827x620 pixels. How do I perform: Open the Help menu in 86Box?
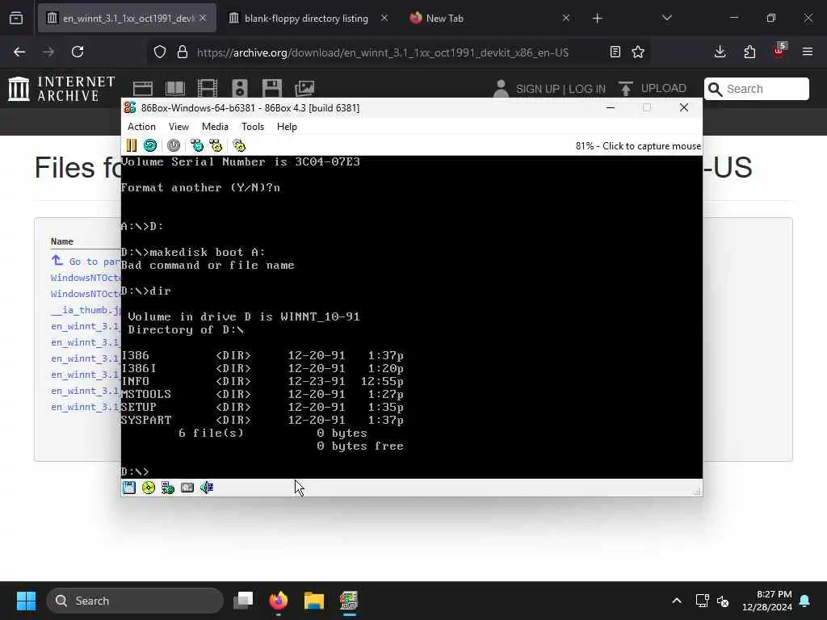point(287,127)
